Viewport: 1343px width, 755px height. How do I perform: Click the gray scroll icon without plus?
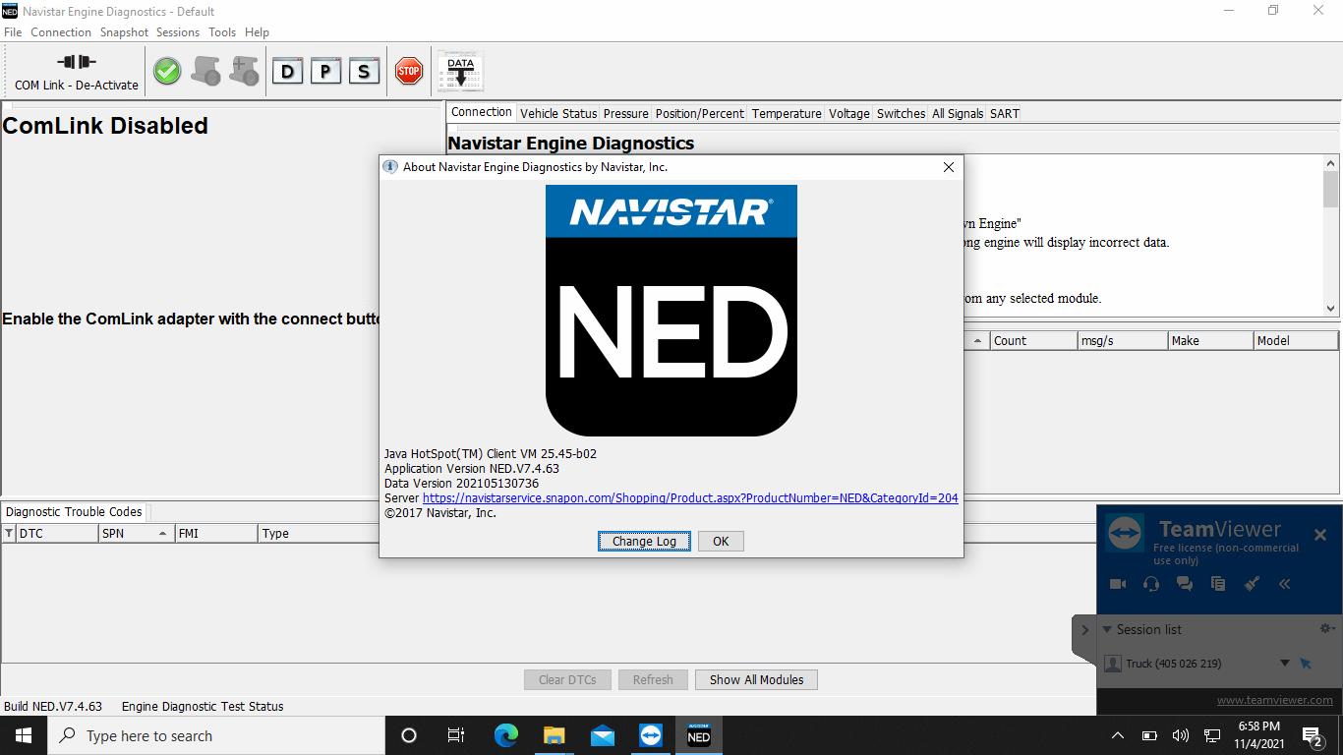[205, 71]
